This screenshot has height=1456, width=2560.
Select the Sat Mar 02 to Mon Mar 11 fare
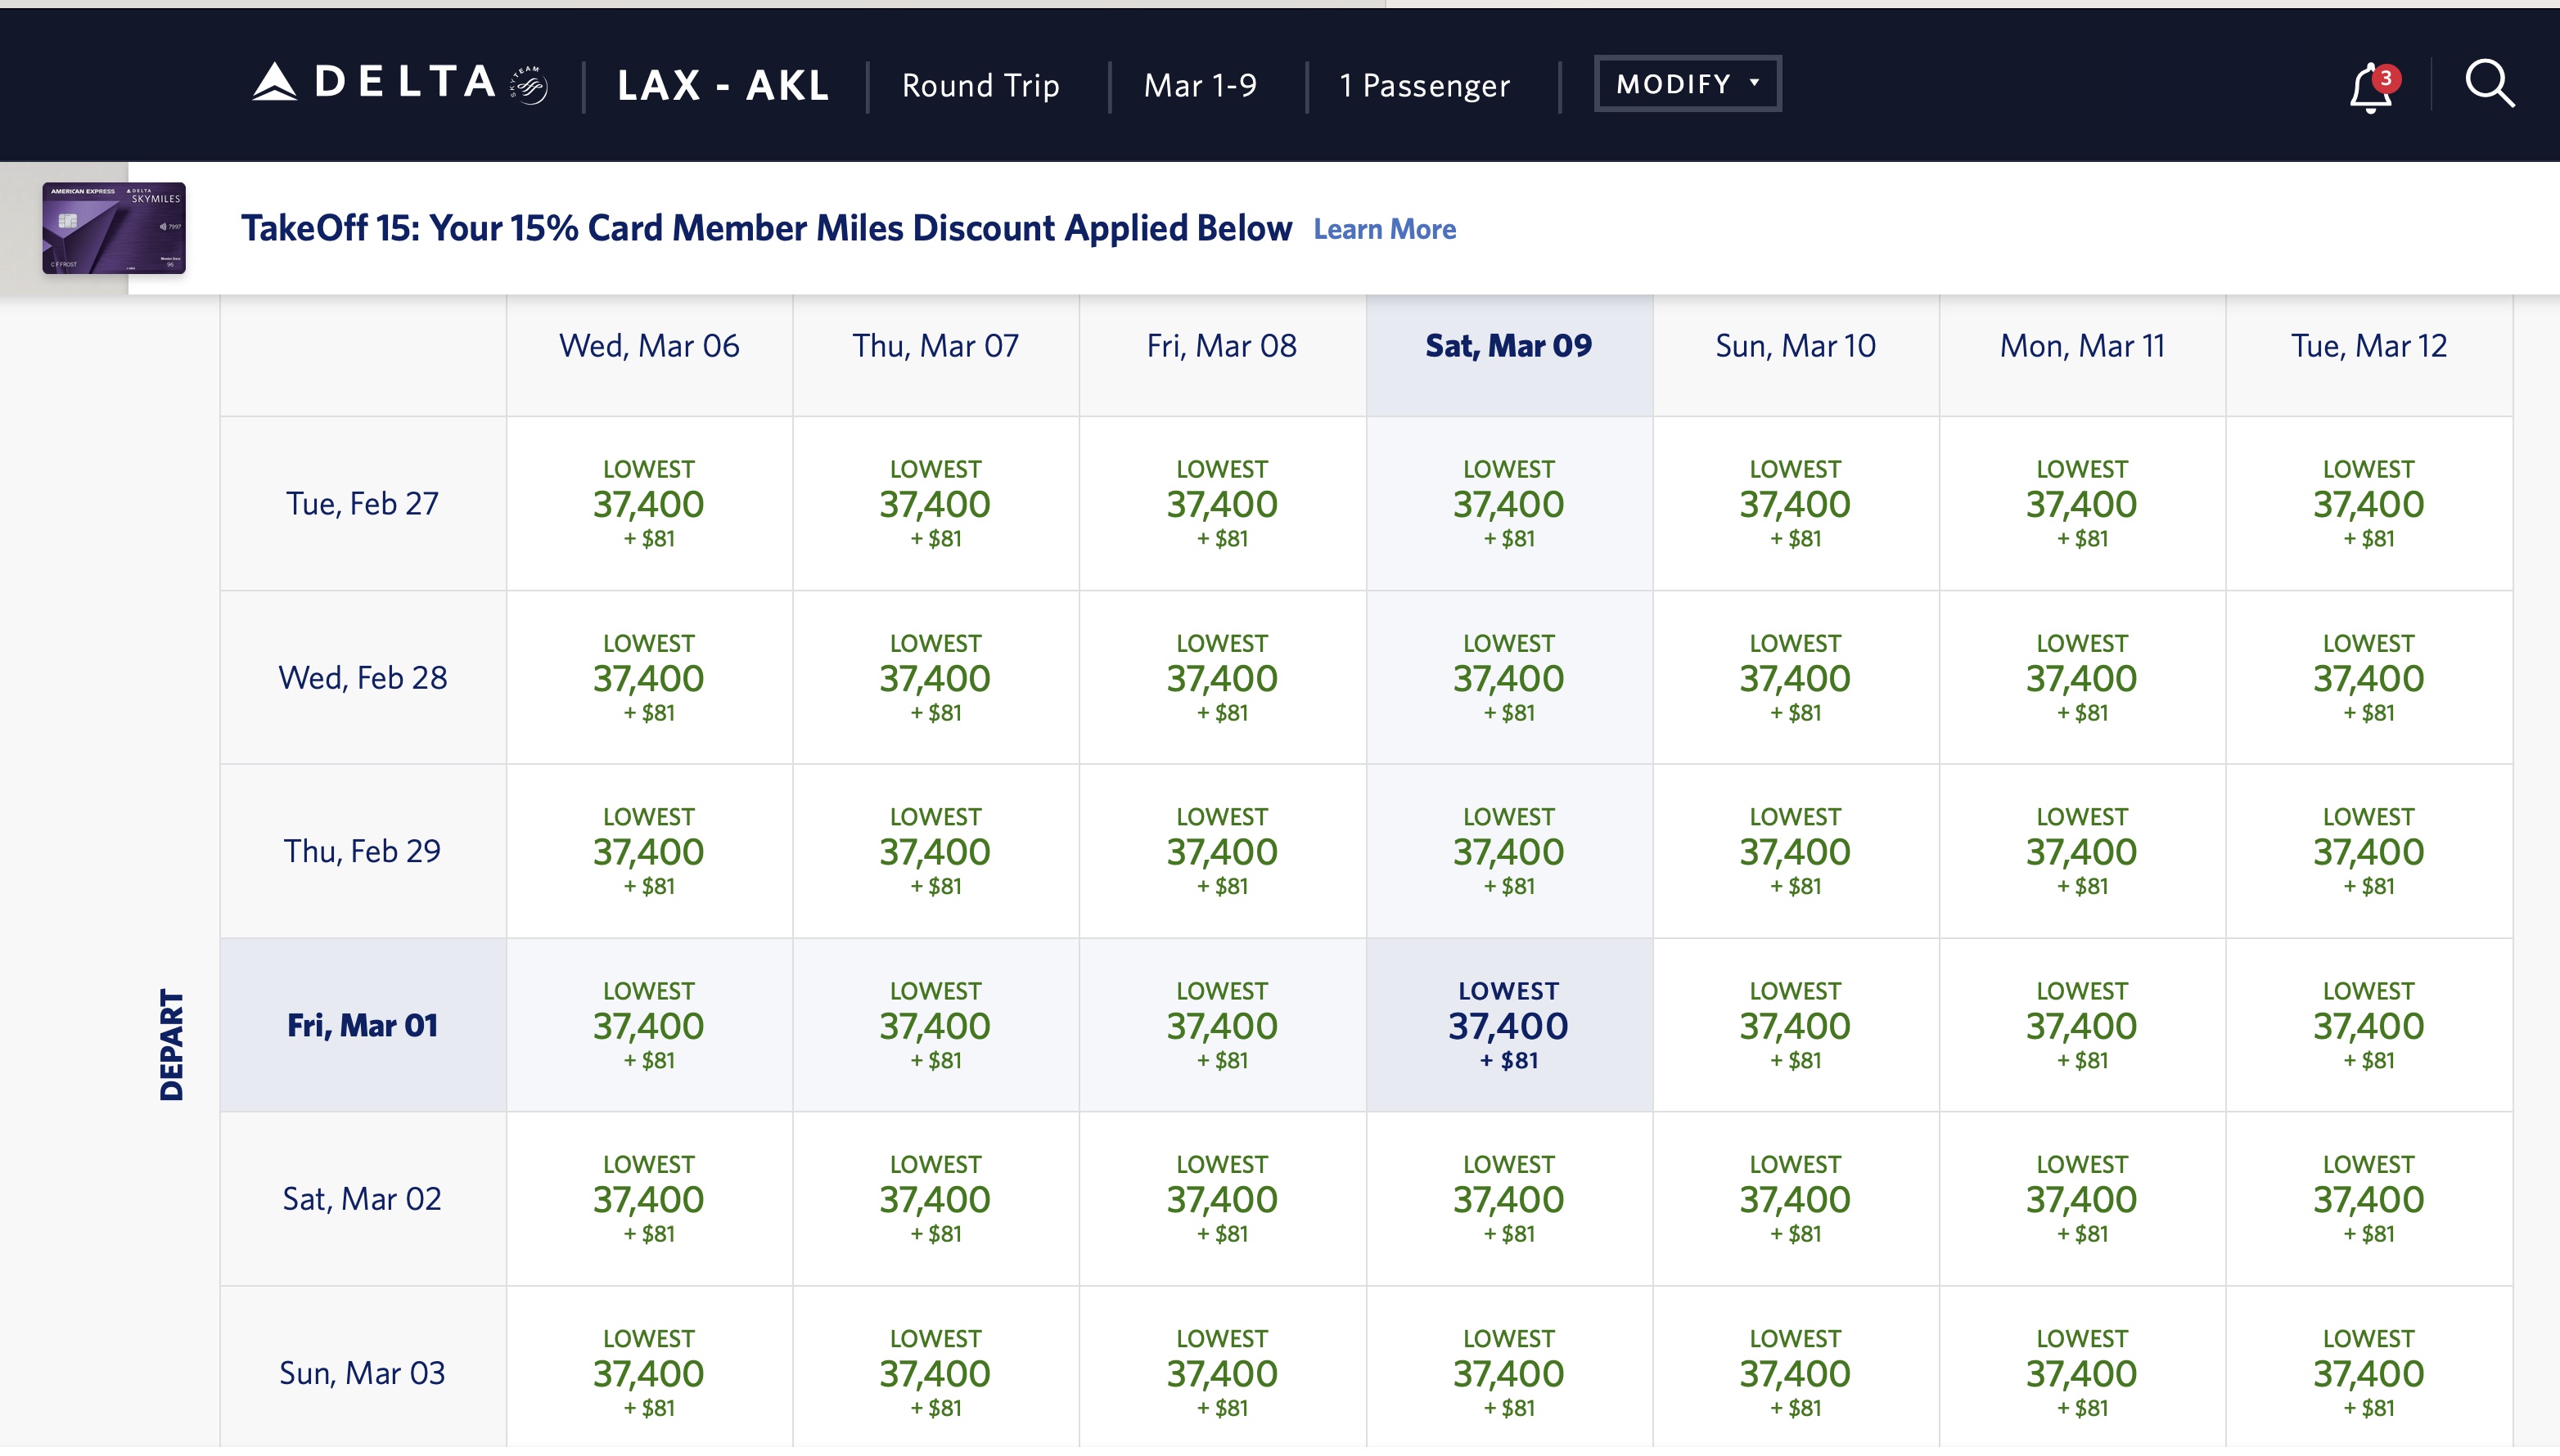click(2080, 1198)
